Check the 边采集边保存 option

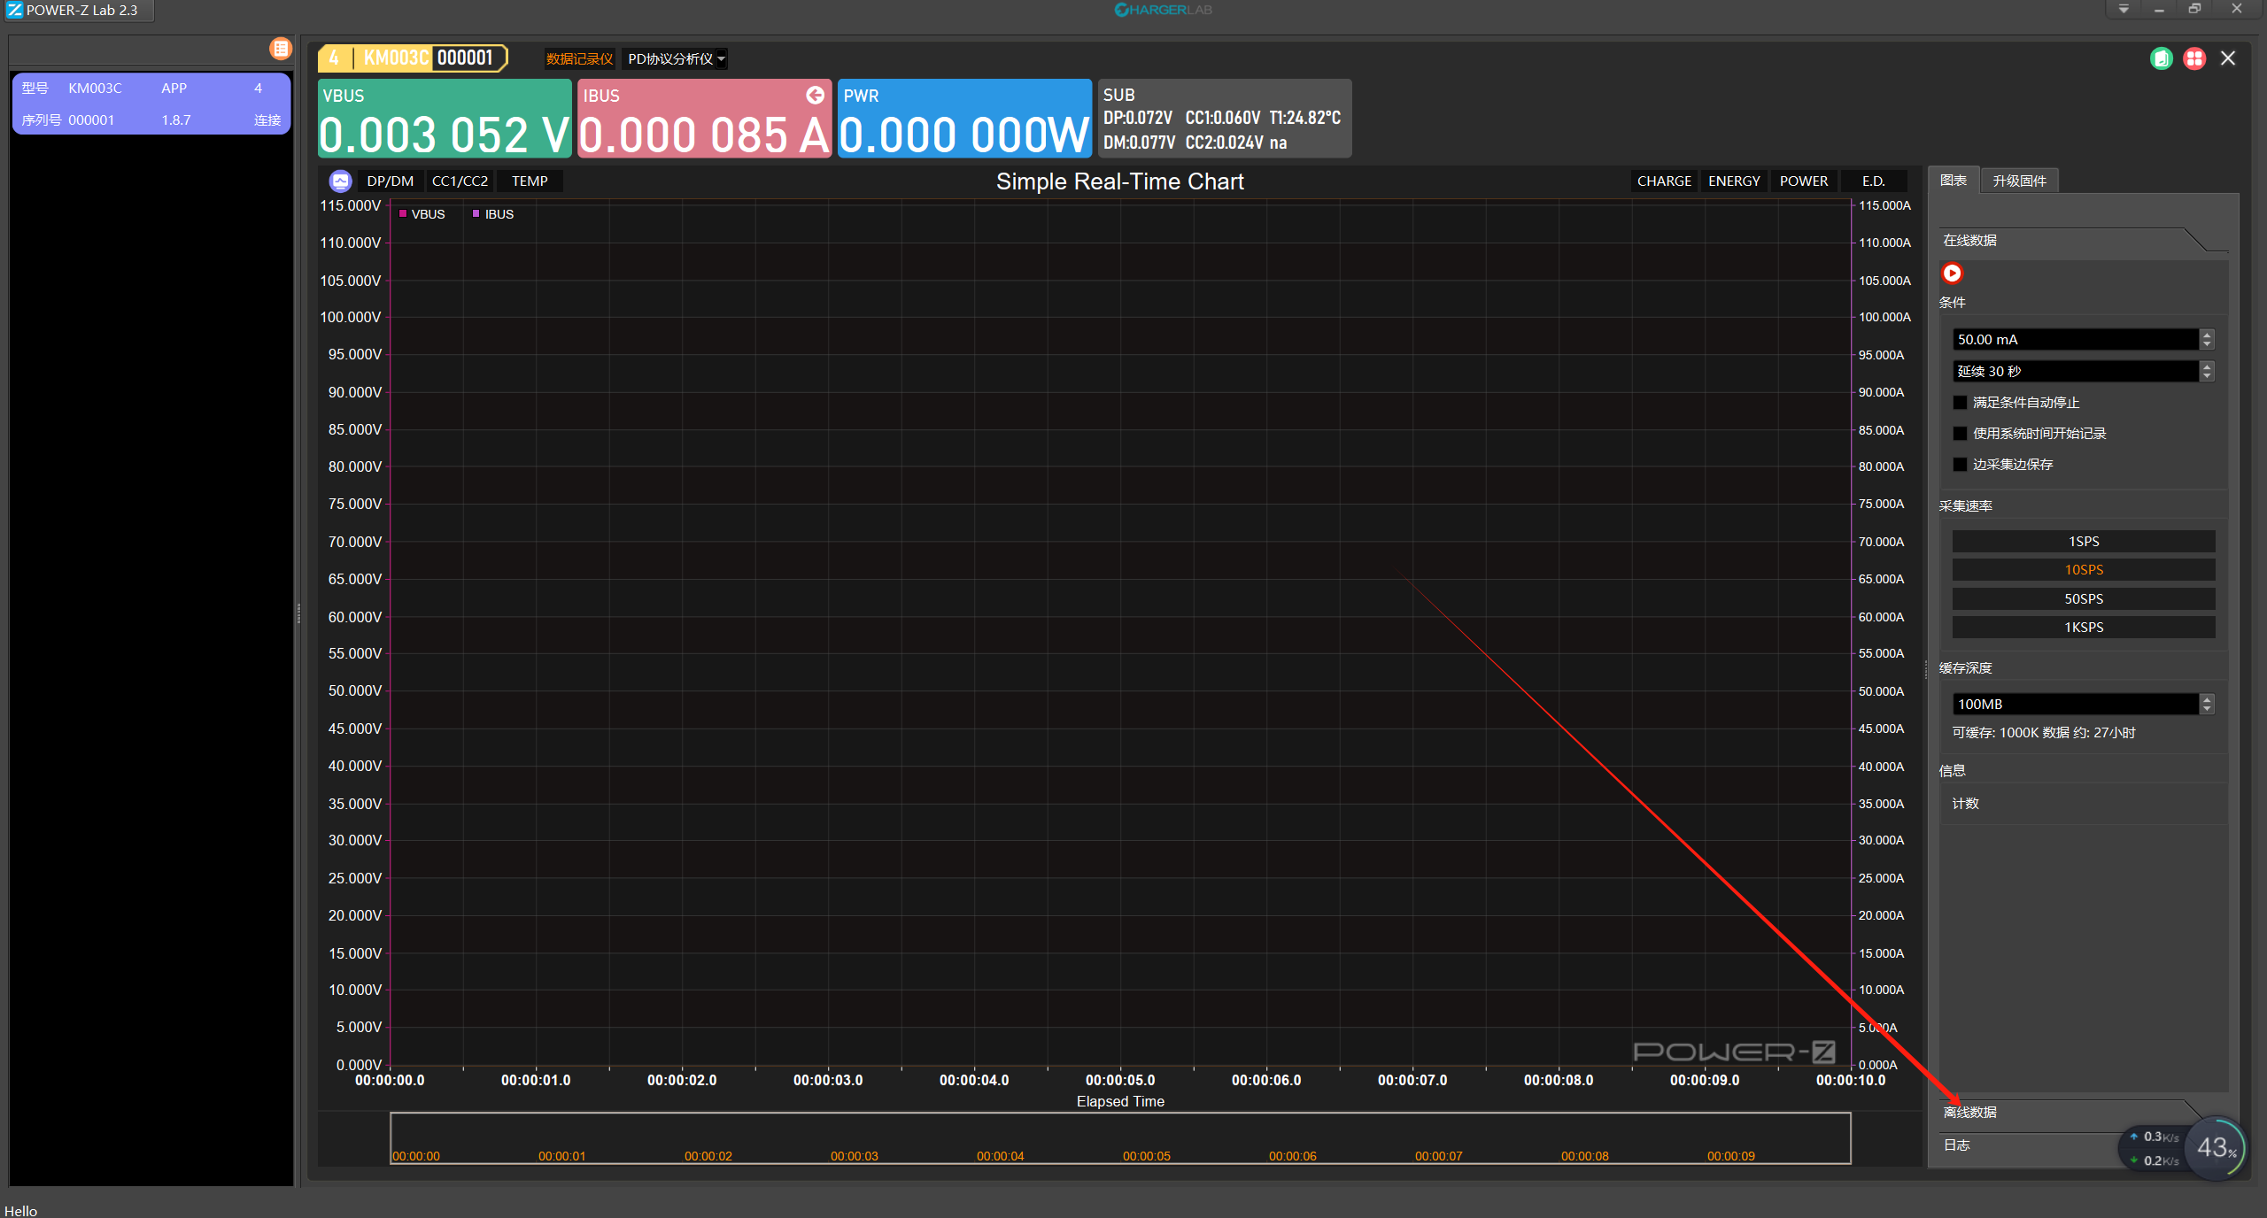click(1961, 465)
